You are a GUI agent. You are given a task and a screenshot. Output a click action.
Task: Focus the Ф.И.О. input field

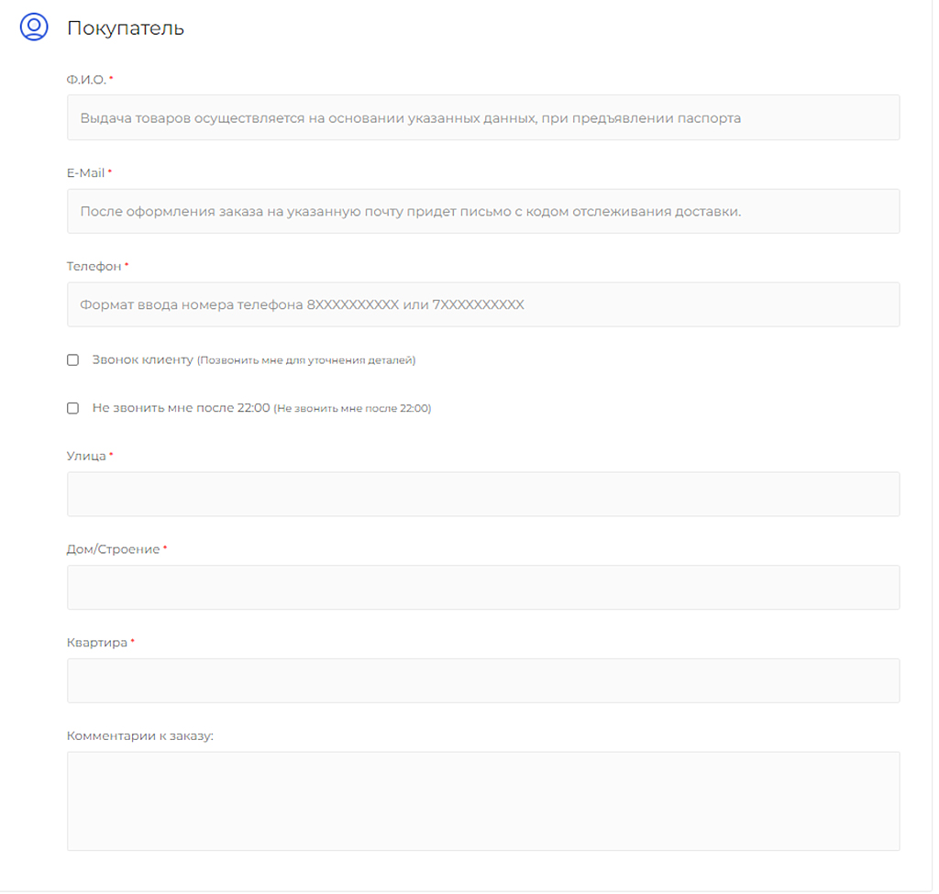(x=483, y=117)
